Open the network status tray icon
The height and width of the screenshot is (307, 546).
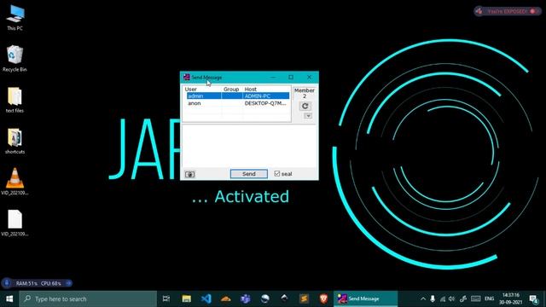point(442,298)
